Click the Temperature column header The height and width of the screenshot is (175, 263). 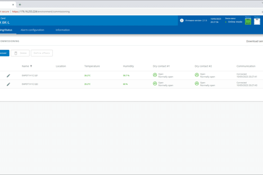92,66
